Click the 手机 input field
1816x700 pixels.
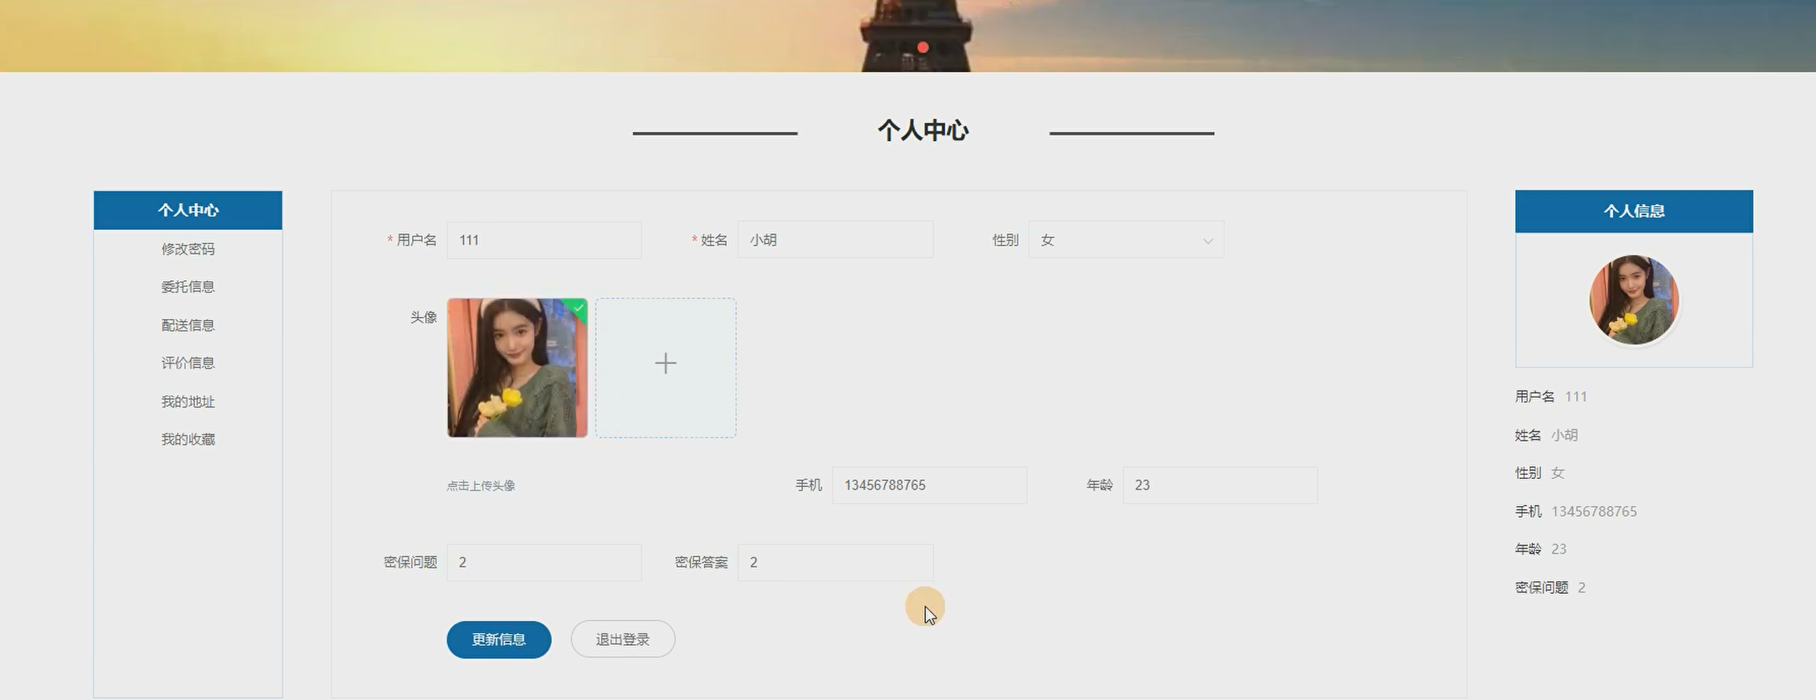[x=929, y=485]
